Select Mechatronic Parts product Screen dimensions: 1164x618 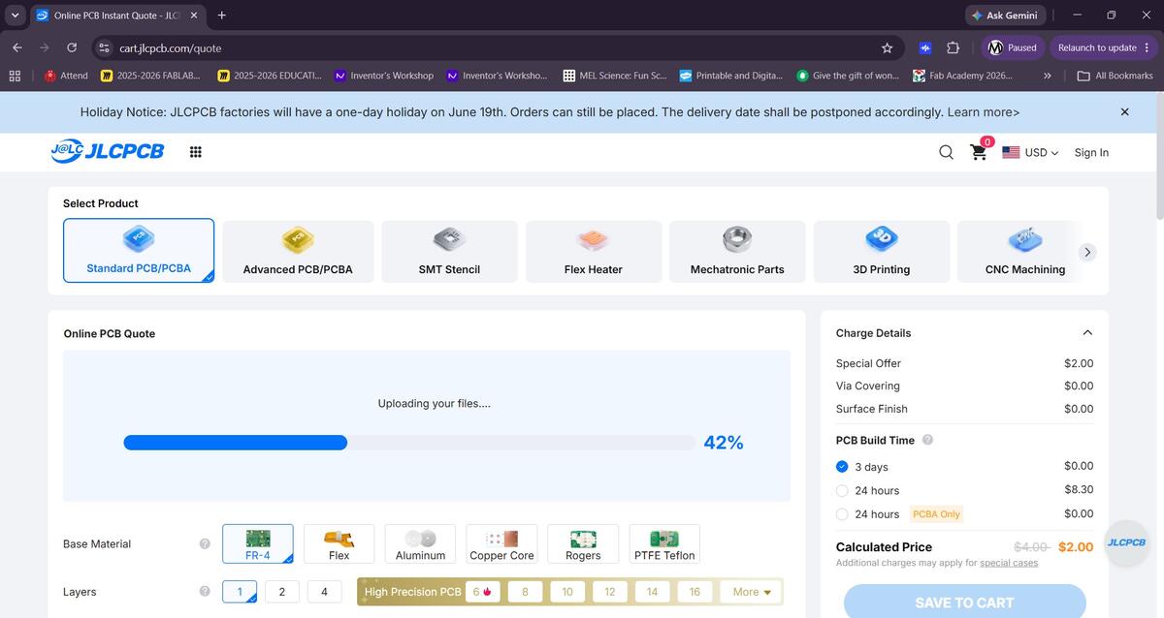coord(737,252)
